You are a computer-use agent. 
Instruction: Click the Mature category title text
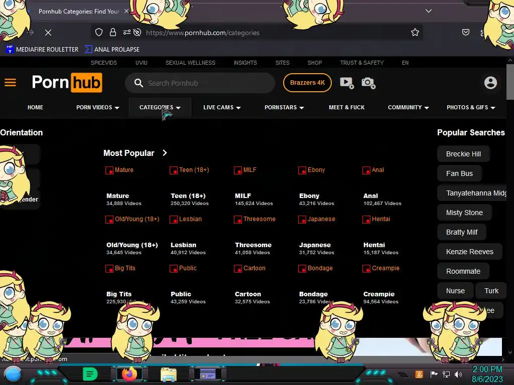coord(117,196)
